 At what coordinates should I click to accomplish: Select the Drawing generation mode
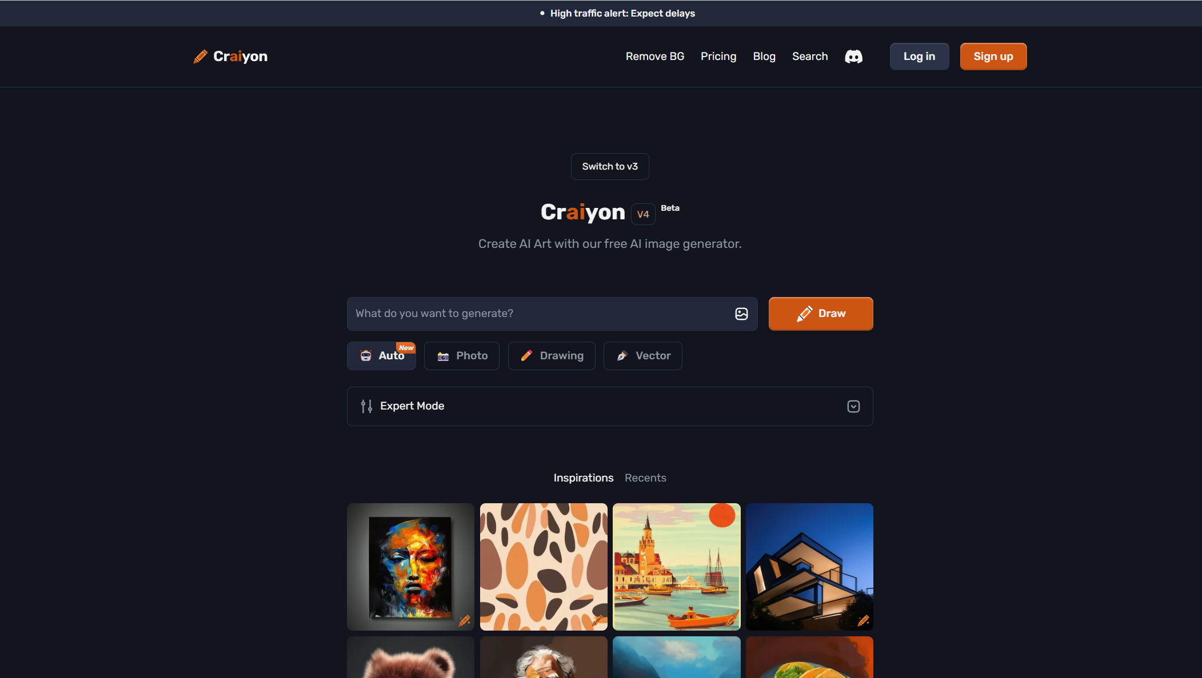pyautogui.click(x=552, y=355)
